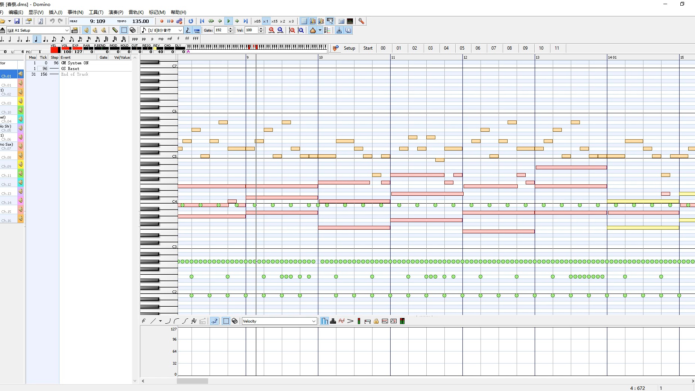The height and width of the screenshot is (391, 695).
Task: Open the 显示(V) menu
Action: click(x=36, y=12)
